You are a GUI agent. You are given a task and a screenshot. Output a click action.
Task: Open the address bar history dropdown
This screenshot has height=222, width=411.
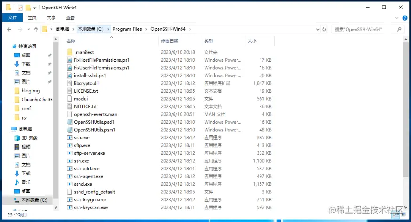(318, 29)
